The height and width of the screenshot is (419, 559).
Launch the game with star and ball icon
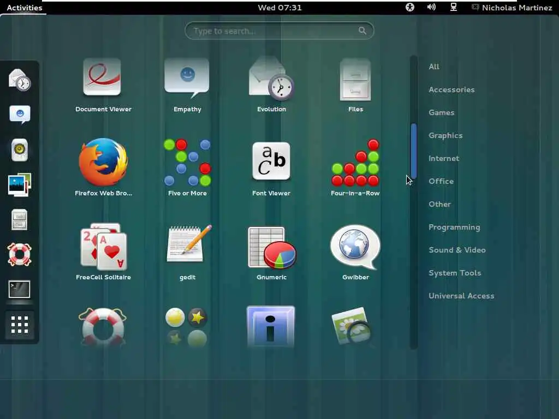(x=187, y=327)
